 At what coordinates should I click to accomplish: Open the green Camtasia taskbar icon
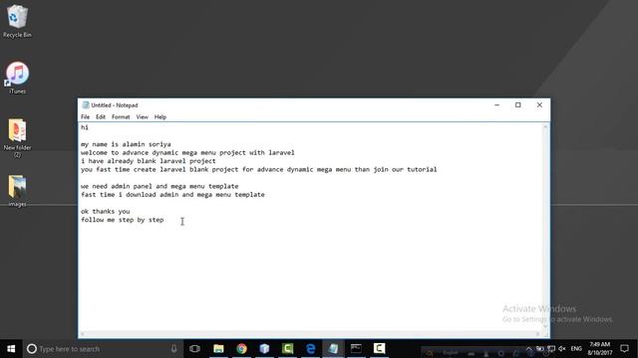tap(288, 349)
